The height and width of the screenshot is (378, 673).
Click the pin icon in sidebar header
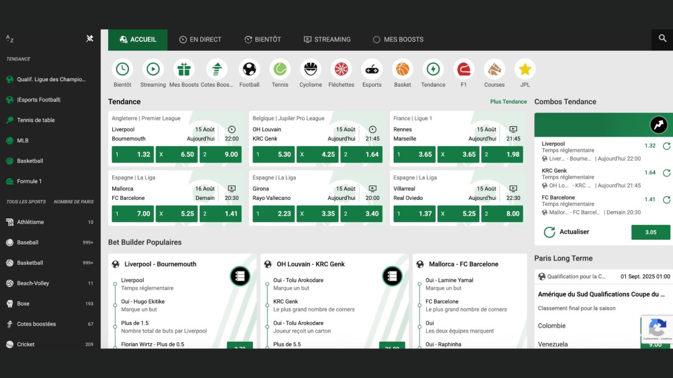point(90,39)
